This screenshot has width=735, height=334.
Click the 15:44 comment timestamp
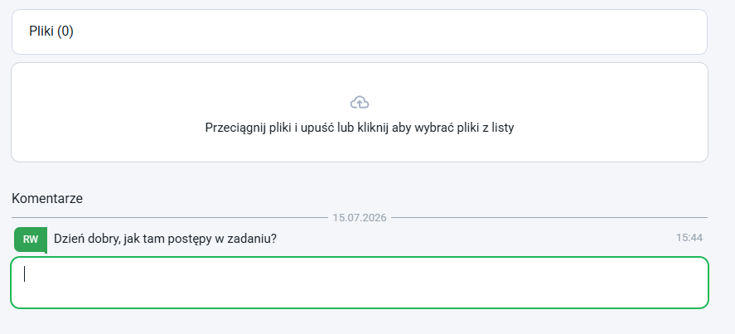point(689,238)
